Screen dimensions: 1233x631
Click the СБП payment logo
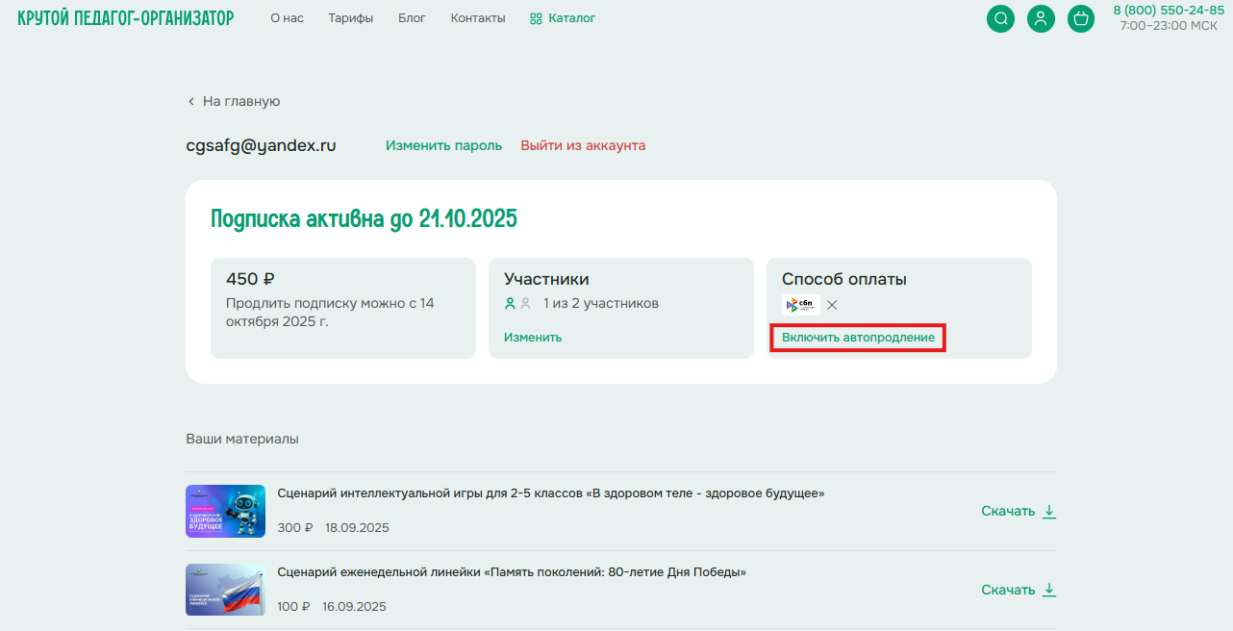pyautogui.click(x=801, y=305)
